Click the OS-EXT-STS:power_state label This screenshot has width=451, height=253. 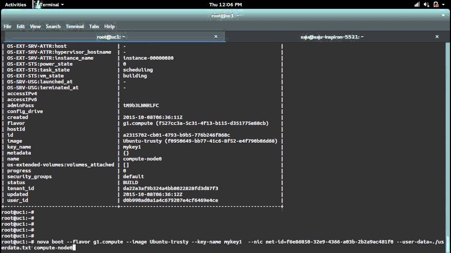[40, 64]
